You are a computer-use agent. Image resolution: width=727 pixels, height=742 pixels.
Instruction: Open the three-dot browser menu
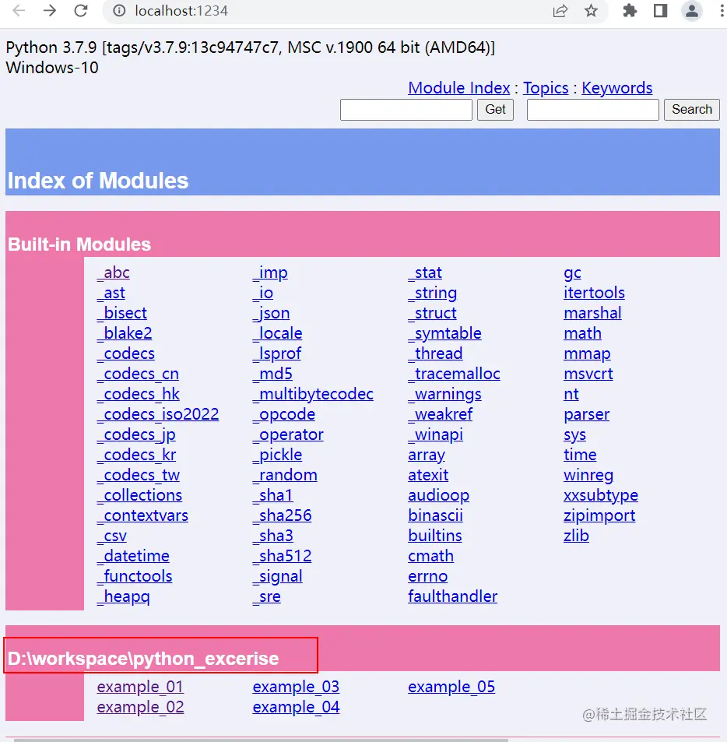(718, 12)
